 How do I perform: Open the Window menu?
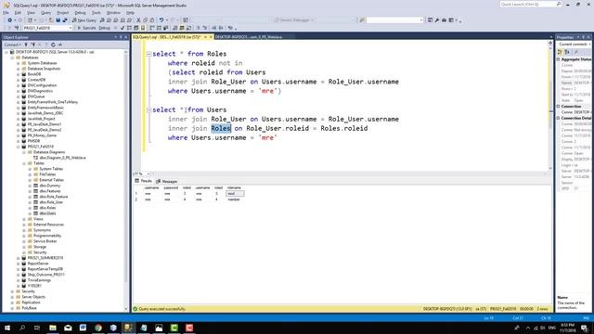click(113, 12)
